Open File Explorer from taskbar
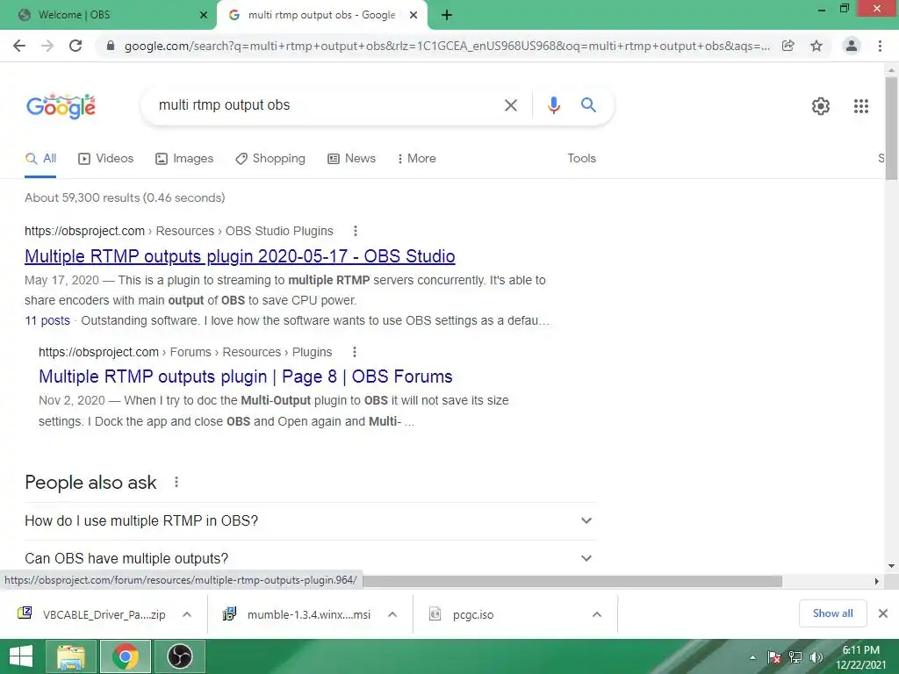Viewport: 899px width, 674px height. click(x=71, y=656)
